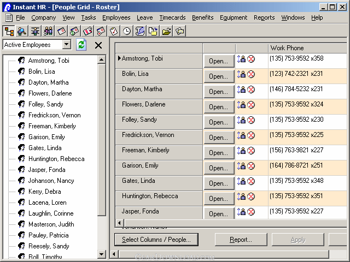Open the checklist clipboard icon

tap(114, 31)
